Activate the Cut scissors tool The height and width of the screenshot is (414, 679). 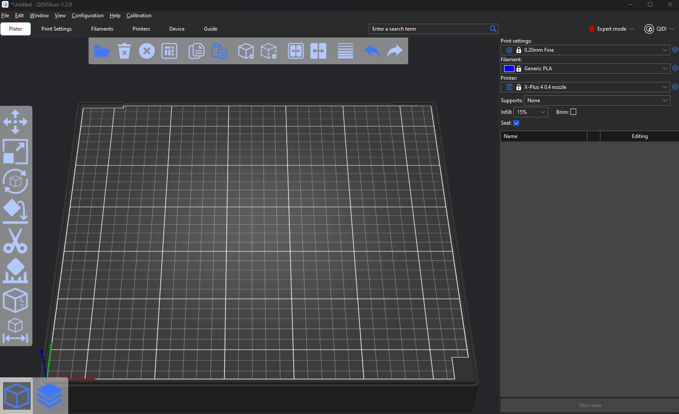pyautogui.click(x=16, y=241)
